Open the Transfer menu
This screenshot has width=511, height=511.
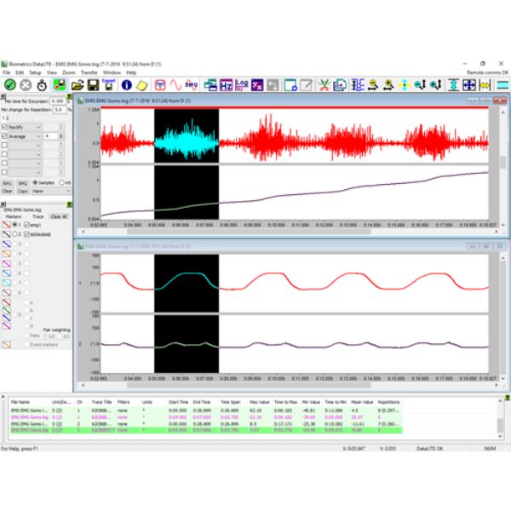point(89,72)
